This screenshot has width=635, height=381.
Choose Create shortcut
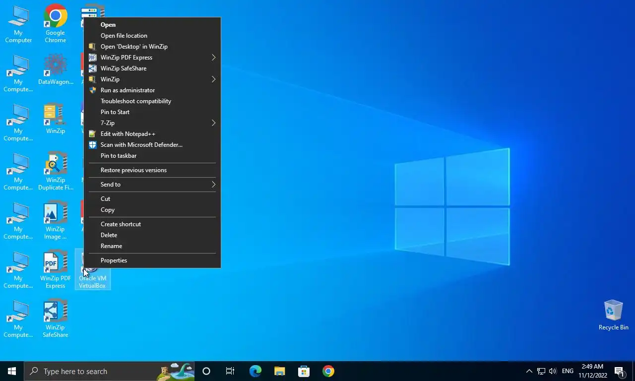152,224
